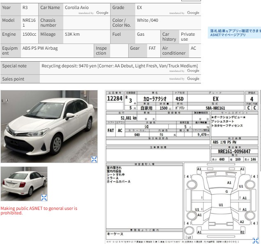Screen dimensions: 261x244
Task: Click the lot number 12284 on sheet
Action: pyautogui.click(x=115, y=99)
